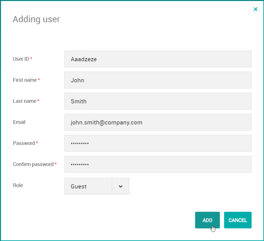Click the Confirm password label
This screenshot has height=241, width=264.
tap(33, 164)
